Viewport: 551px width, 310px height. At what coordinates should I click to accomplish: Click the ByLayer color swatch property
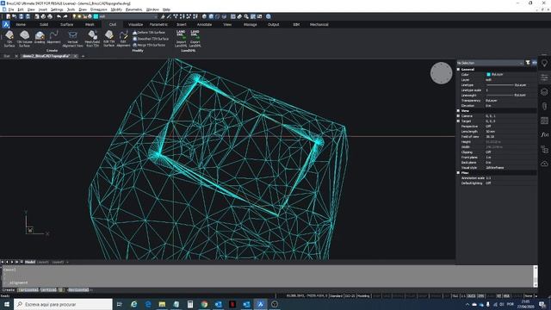488,75
